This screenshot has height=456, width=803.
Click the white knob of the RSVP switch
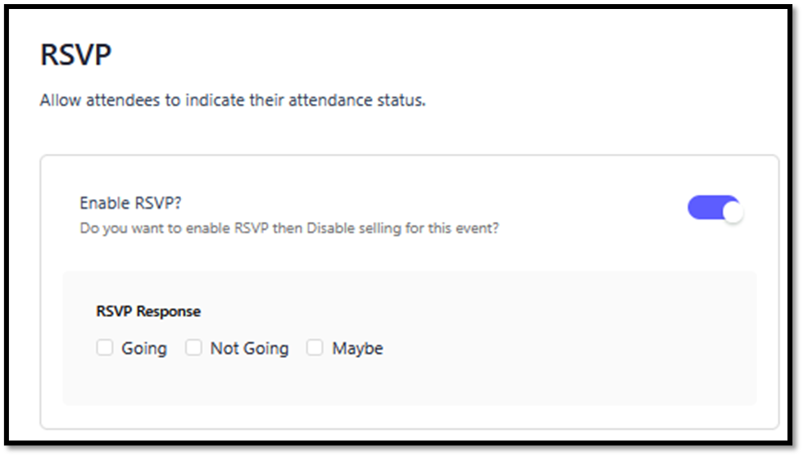pyautogui.click(x=732, y=210)
